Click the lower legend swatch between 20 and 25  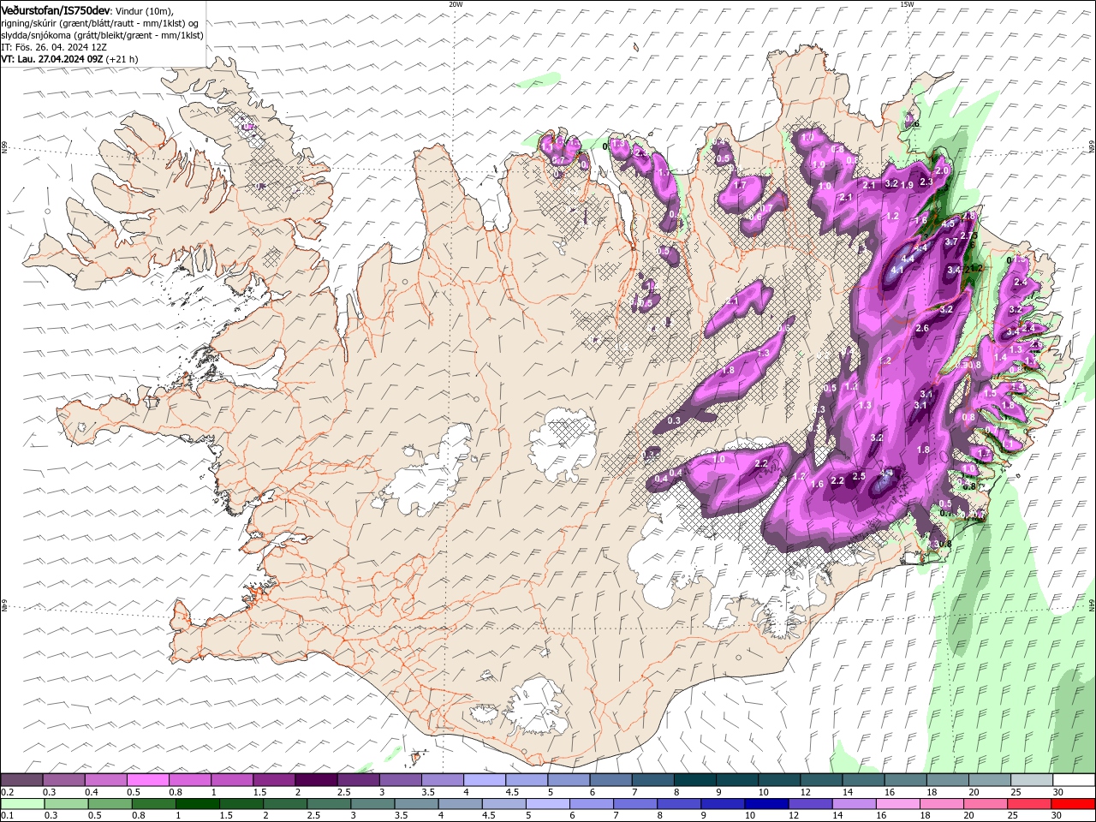click(x=984, y=803)
